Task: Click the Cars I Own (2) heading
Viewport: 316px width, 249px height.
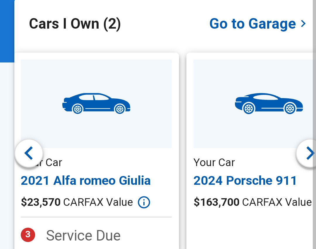Action: (75, 24)
